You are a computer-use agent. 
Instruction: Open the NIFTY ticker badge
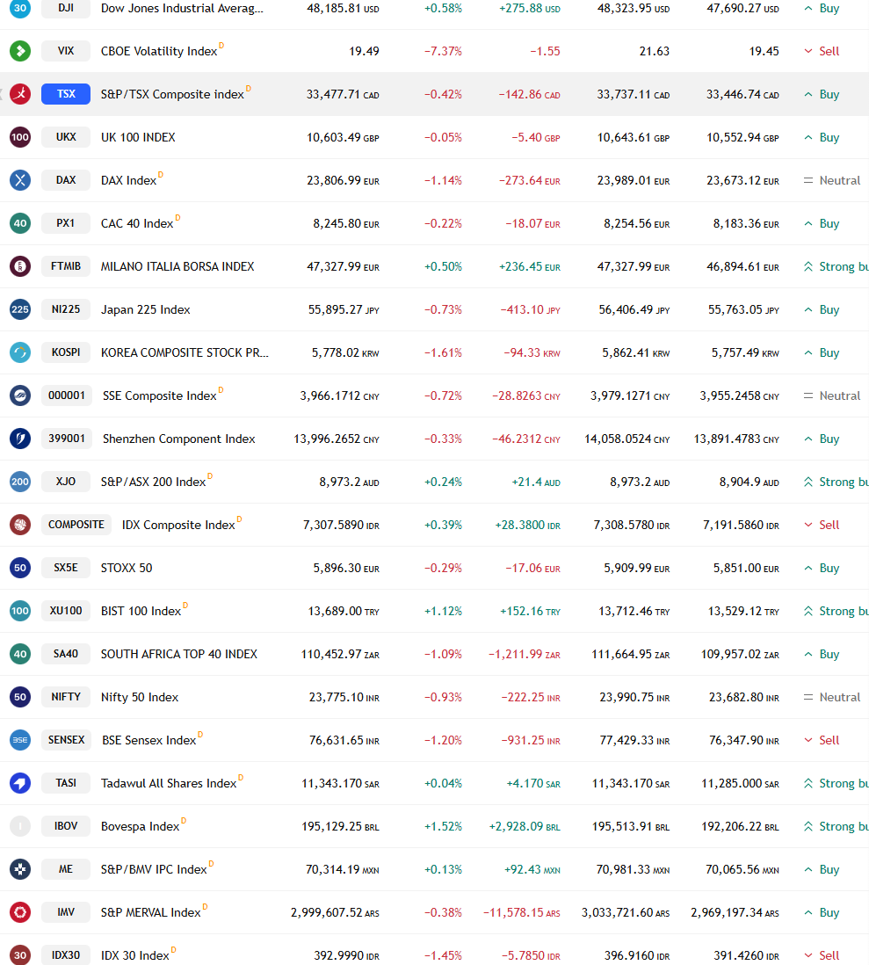tap(66, 697)
